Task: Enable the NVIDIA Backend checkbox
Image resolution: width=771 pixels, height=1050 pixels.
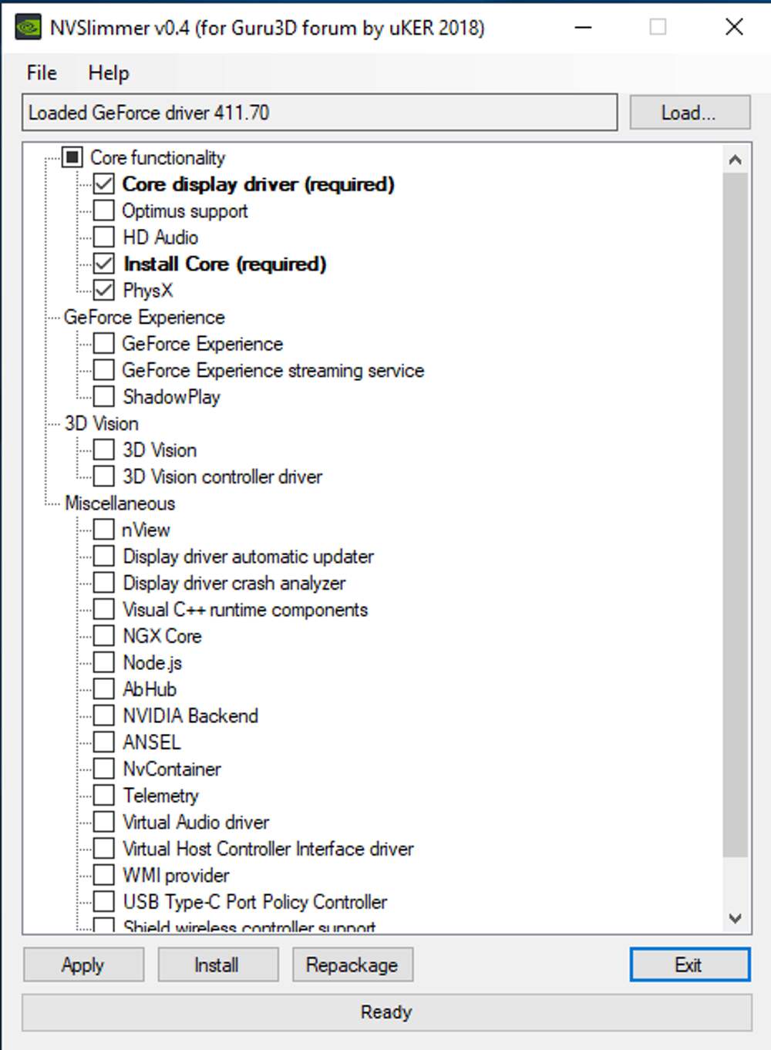Action: click(104, 715)
